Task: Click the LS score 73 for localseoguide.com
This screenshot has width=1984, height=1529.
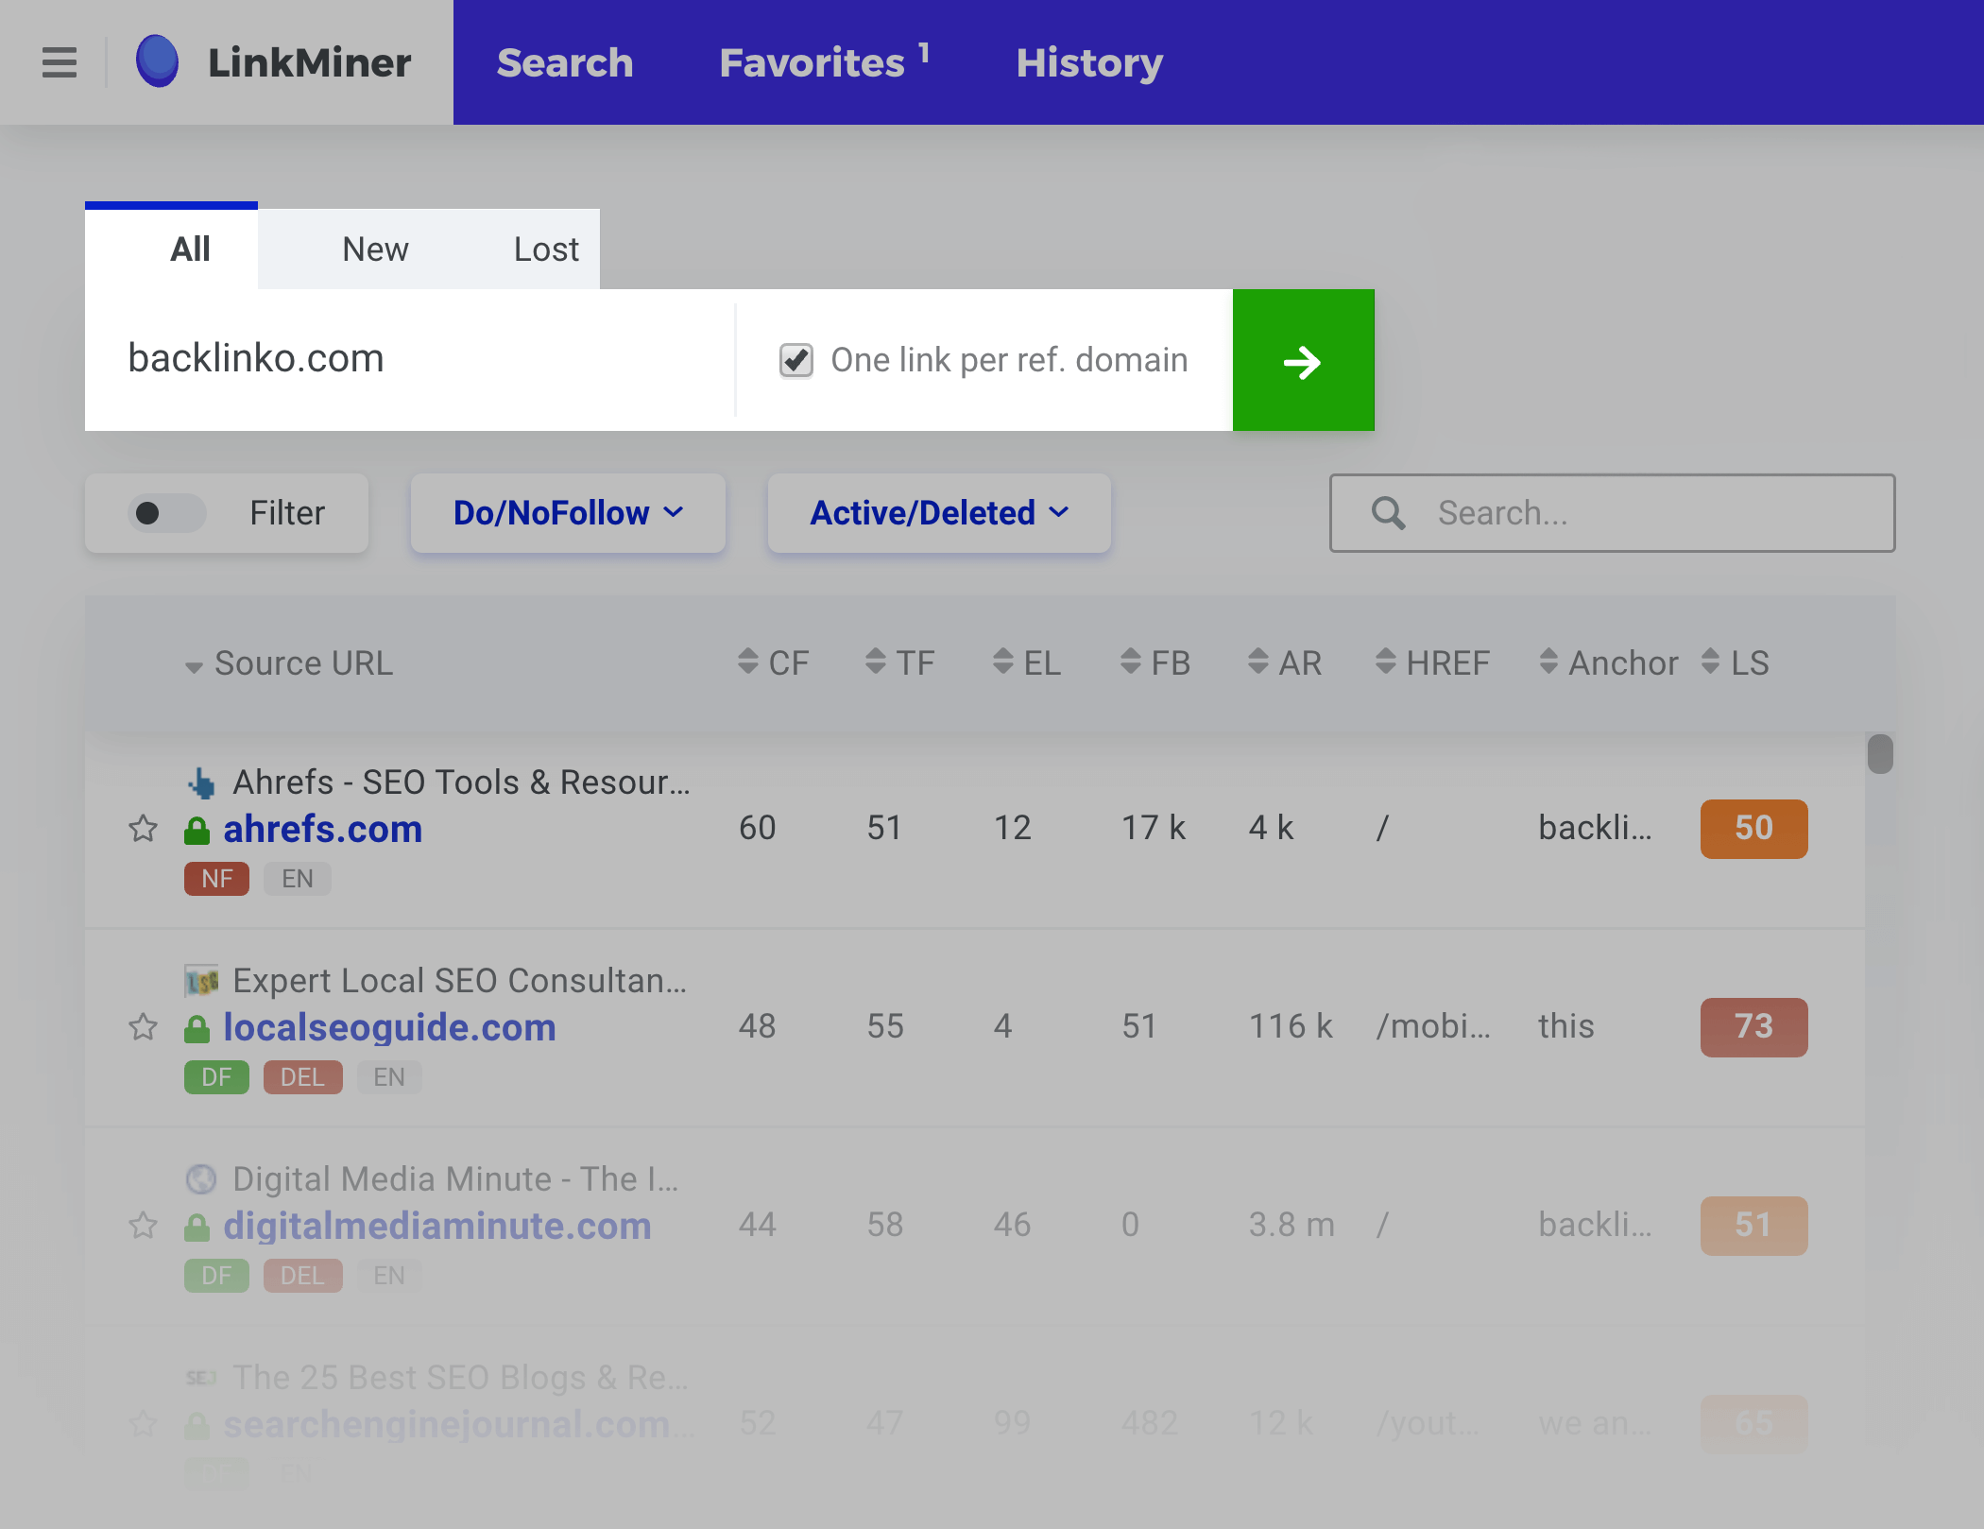Action: [1753, 1026]
